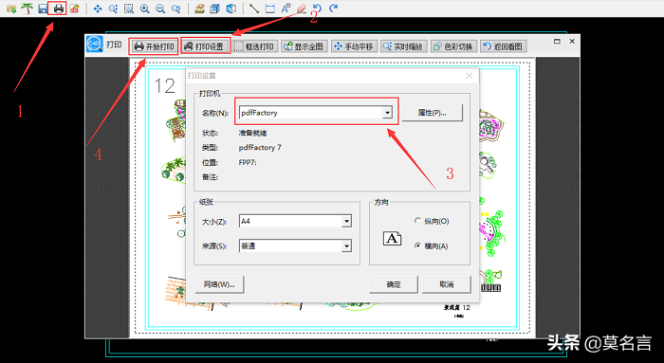
Task: Click the stamp-shaped toolbar icon
Action: pyautogui.click(x=199, y=9)
